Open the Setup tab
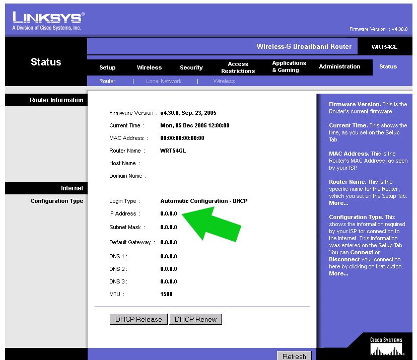The width and height of the screenshot is (417, 360). [x=107, y=67]
